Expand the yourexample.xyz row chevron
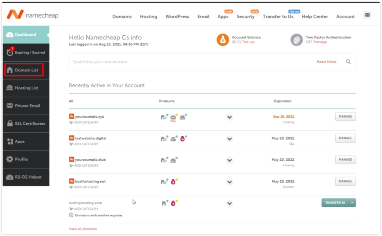 pyautogui.click(x=229, y=117)
